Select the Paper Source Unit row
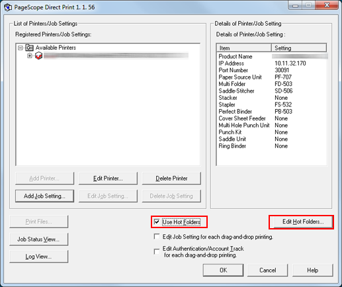Screen dimensions: 342x287 point(272,77)
